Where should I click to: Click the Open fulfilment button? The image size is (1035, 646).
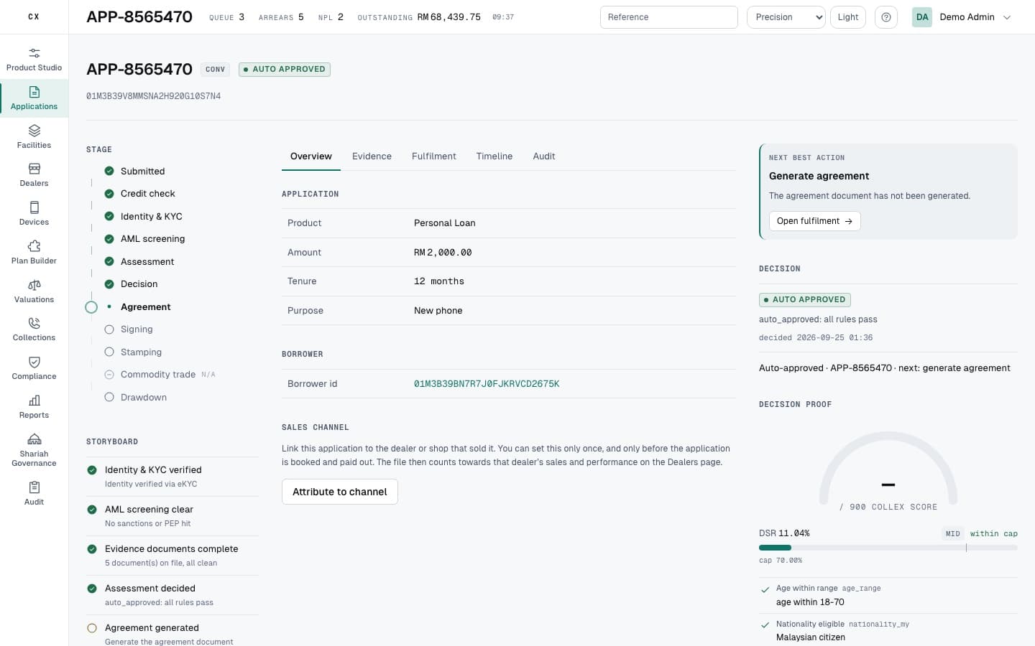(x=814, y=221)
